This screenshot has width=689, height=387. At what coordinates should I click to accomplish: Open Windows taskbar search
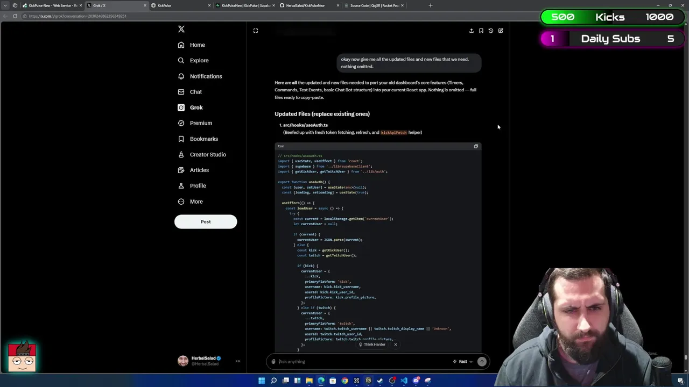[273, 381]
